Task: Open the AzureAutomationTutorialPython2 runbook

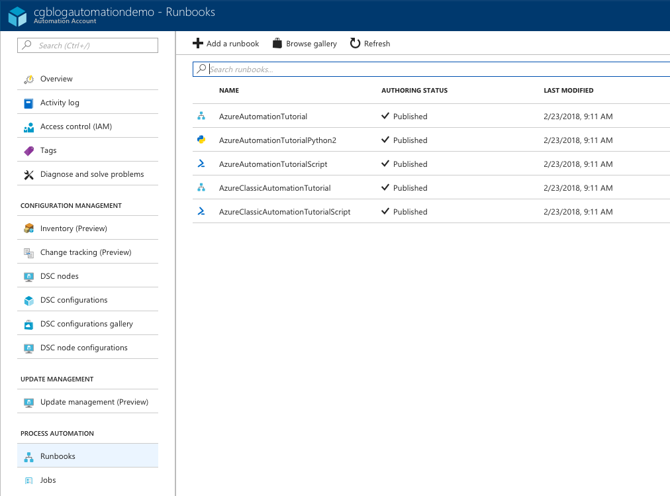Action: click(x=277, y=140)
